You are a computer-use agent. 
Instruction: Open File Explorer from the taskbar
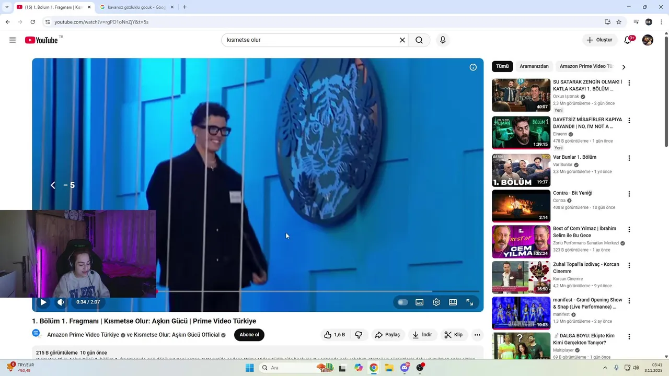pos(389,368)
